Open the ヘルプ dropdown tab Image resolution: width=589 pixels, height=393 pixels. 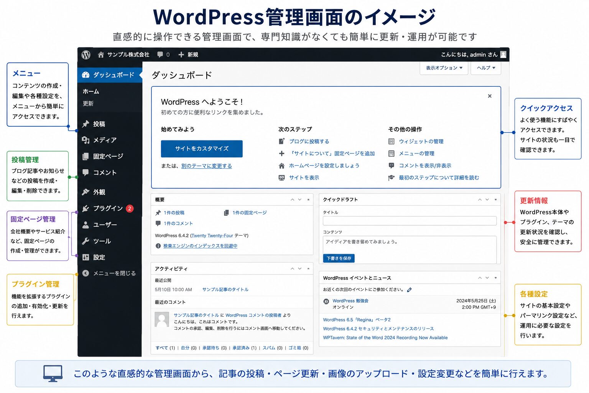pyautogui.click(x=486, y=68)
